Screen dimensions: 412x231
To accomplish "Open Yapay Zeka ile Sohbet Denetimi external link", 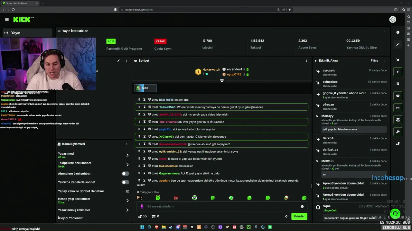I will pos(127,191).
